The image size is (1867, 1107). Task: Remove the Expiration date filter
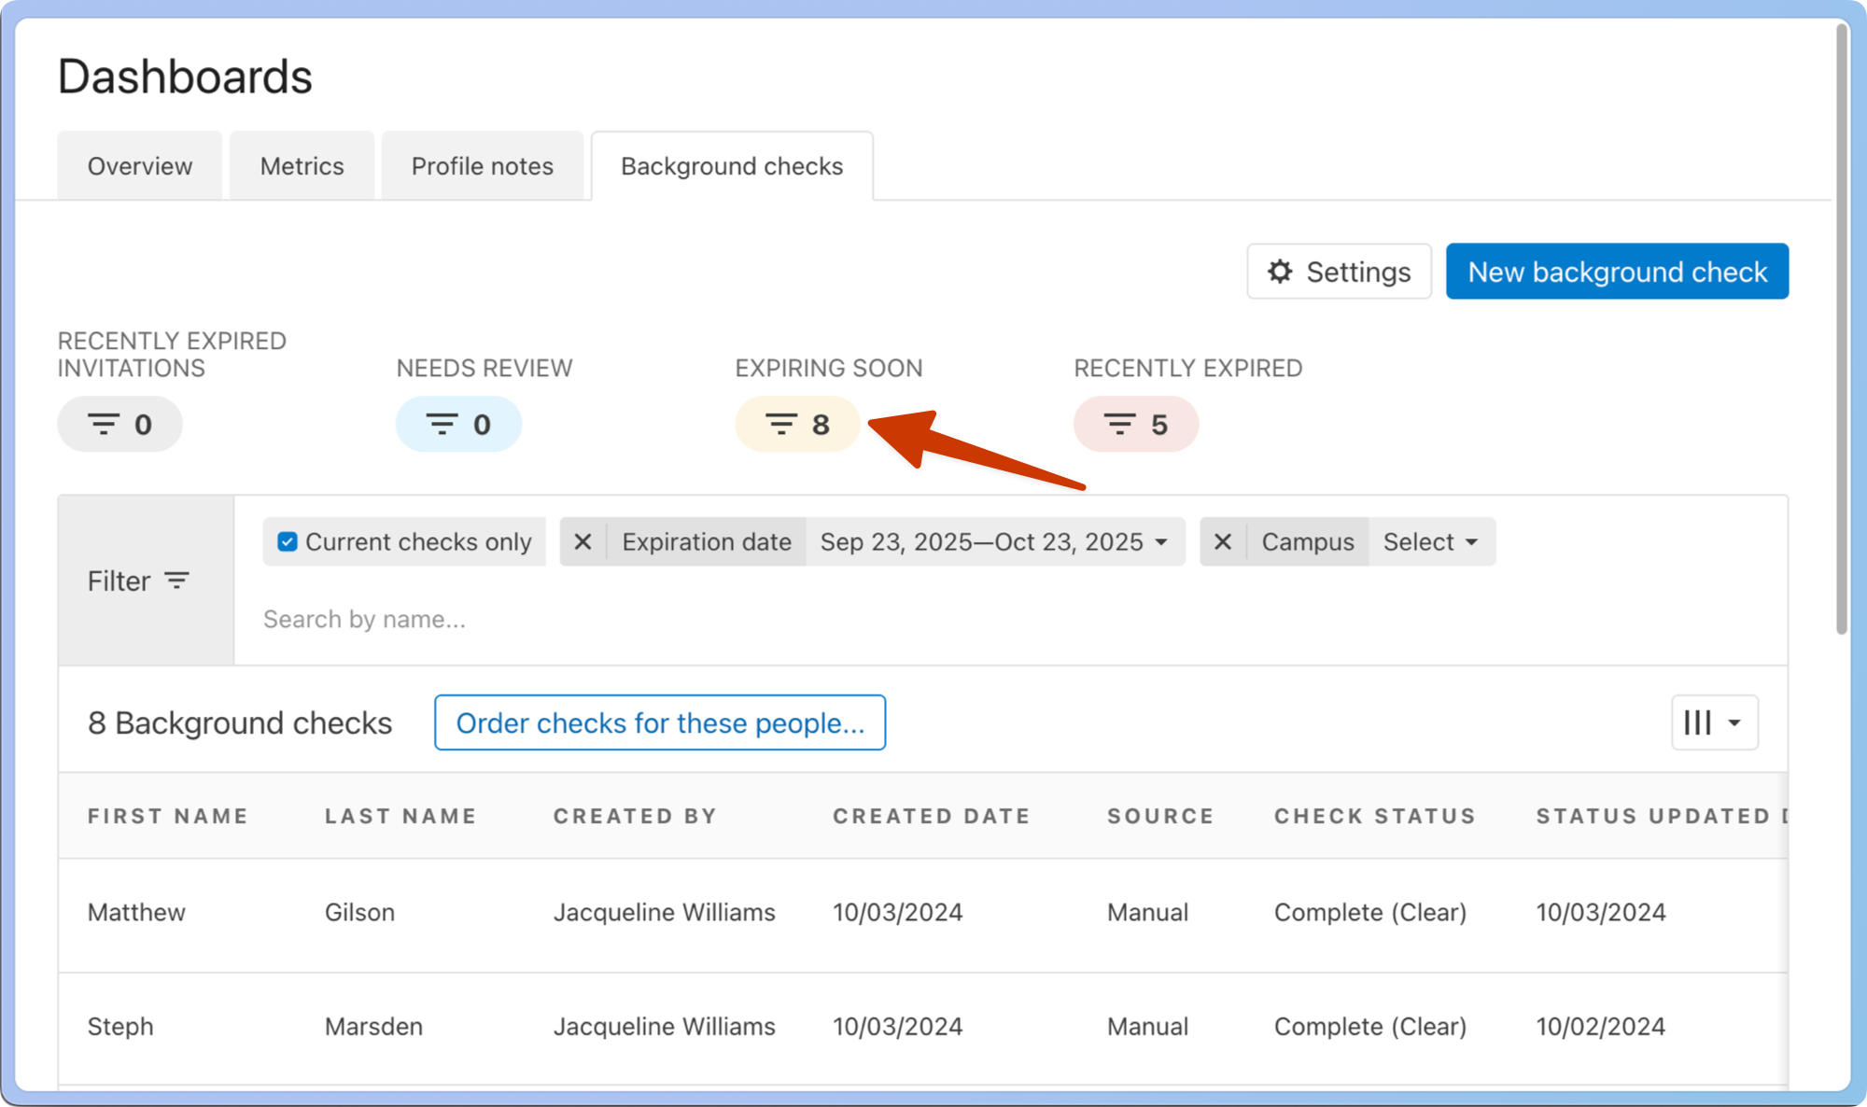[583, 542]
